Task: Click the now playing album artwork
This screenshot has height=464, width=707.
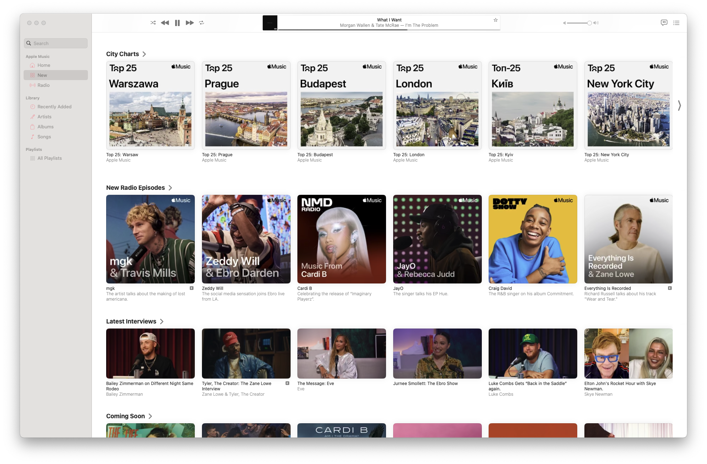Action: click(270, 23)
